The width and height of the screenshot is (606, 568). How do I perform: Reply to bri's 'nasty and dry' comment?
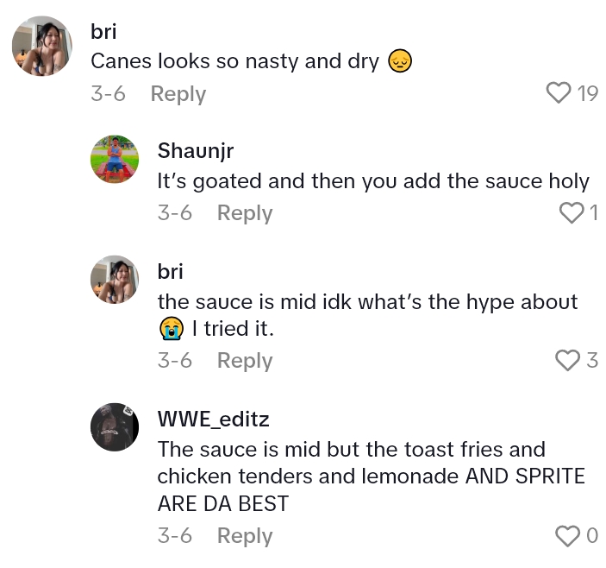[178, 94]
